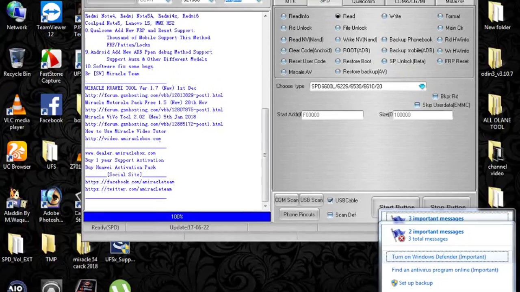Click the Size input field
Image resolution: width=520 pixels, height=292 pixels.
coord(422,115)
